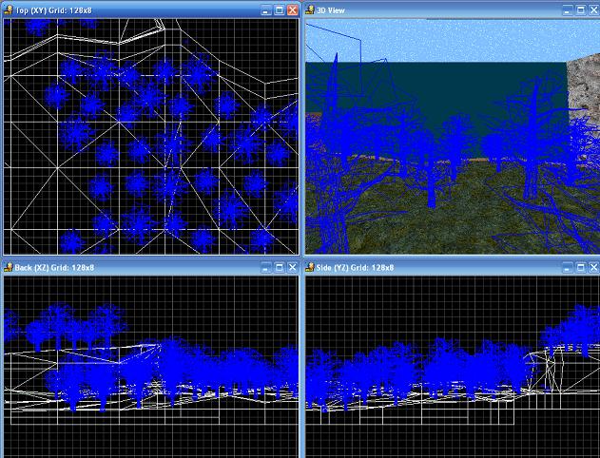The image size is (600, 458).
Task: Maximize the Back (XZ) viewport window
Action: (x=280, y=268)
